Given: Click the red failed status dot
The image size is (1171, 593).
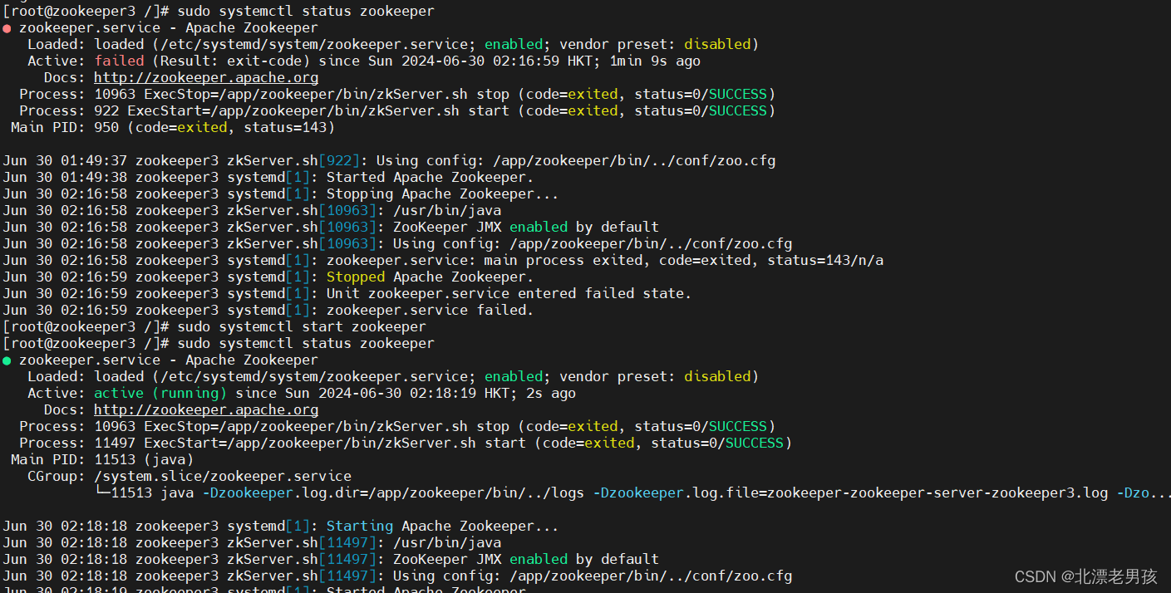Looking at the screenshot, I should click(7, 28).
